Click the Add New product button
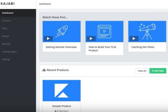Viewport: 168px width, 112px height. click(x=158, y=71)
